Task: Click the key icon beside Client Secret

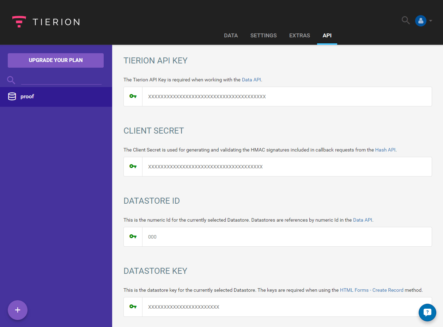Action: [133, 166]
